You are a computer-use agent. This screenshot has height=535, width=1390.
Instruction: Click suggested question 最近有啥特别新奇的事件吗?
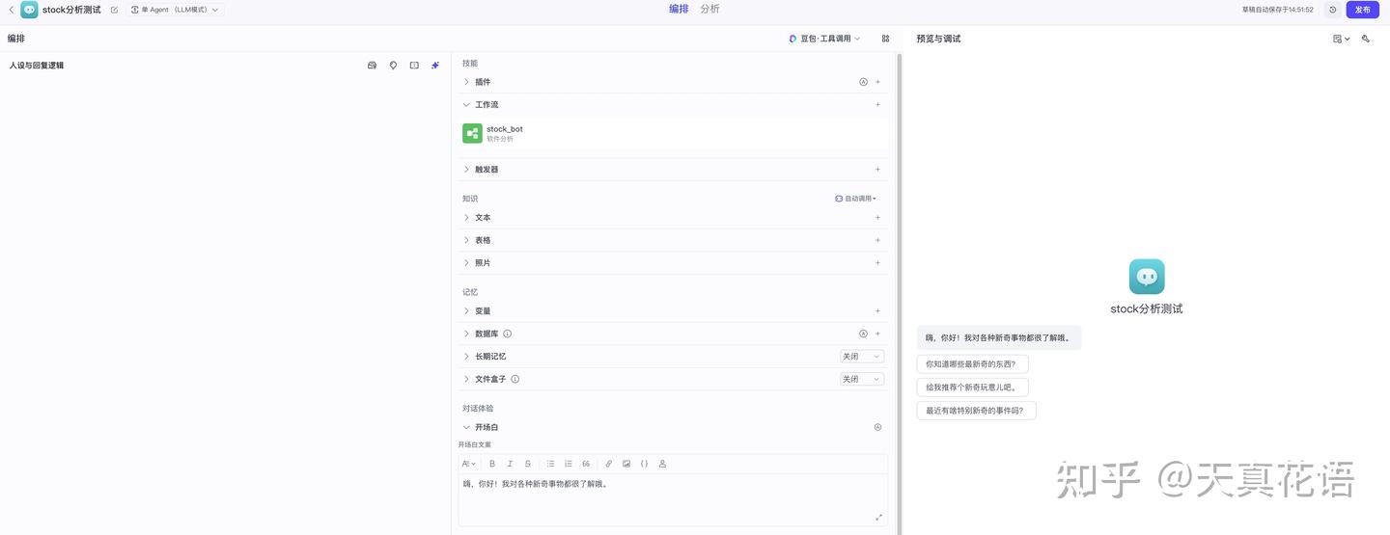click(x=976, y=410)
